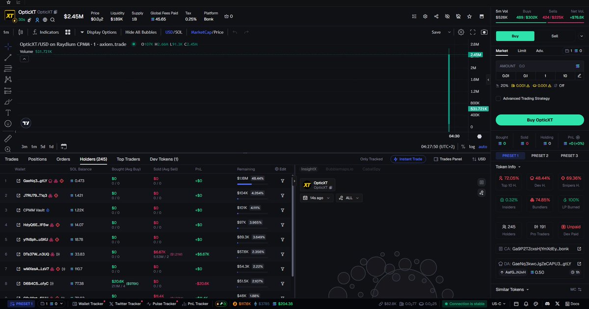Open the token website globe icon
Image resolution: width=589 pixels, height=309 pixels.
pyautogui.click(x=45, y=20)
